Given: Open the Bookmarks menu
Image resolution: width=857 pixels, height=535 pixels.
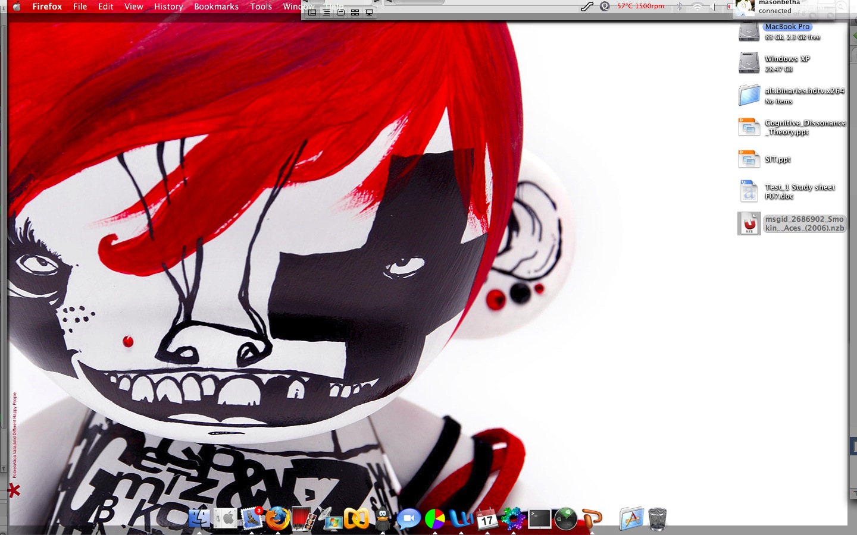Looking at the screenshot, I should click(x=216, y=7).
